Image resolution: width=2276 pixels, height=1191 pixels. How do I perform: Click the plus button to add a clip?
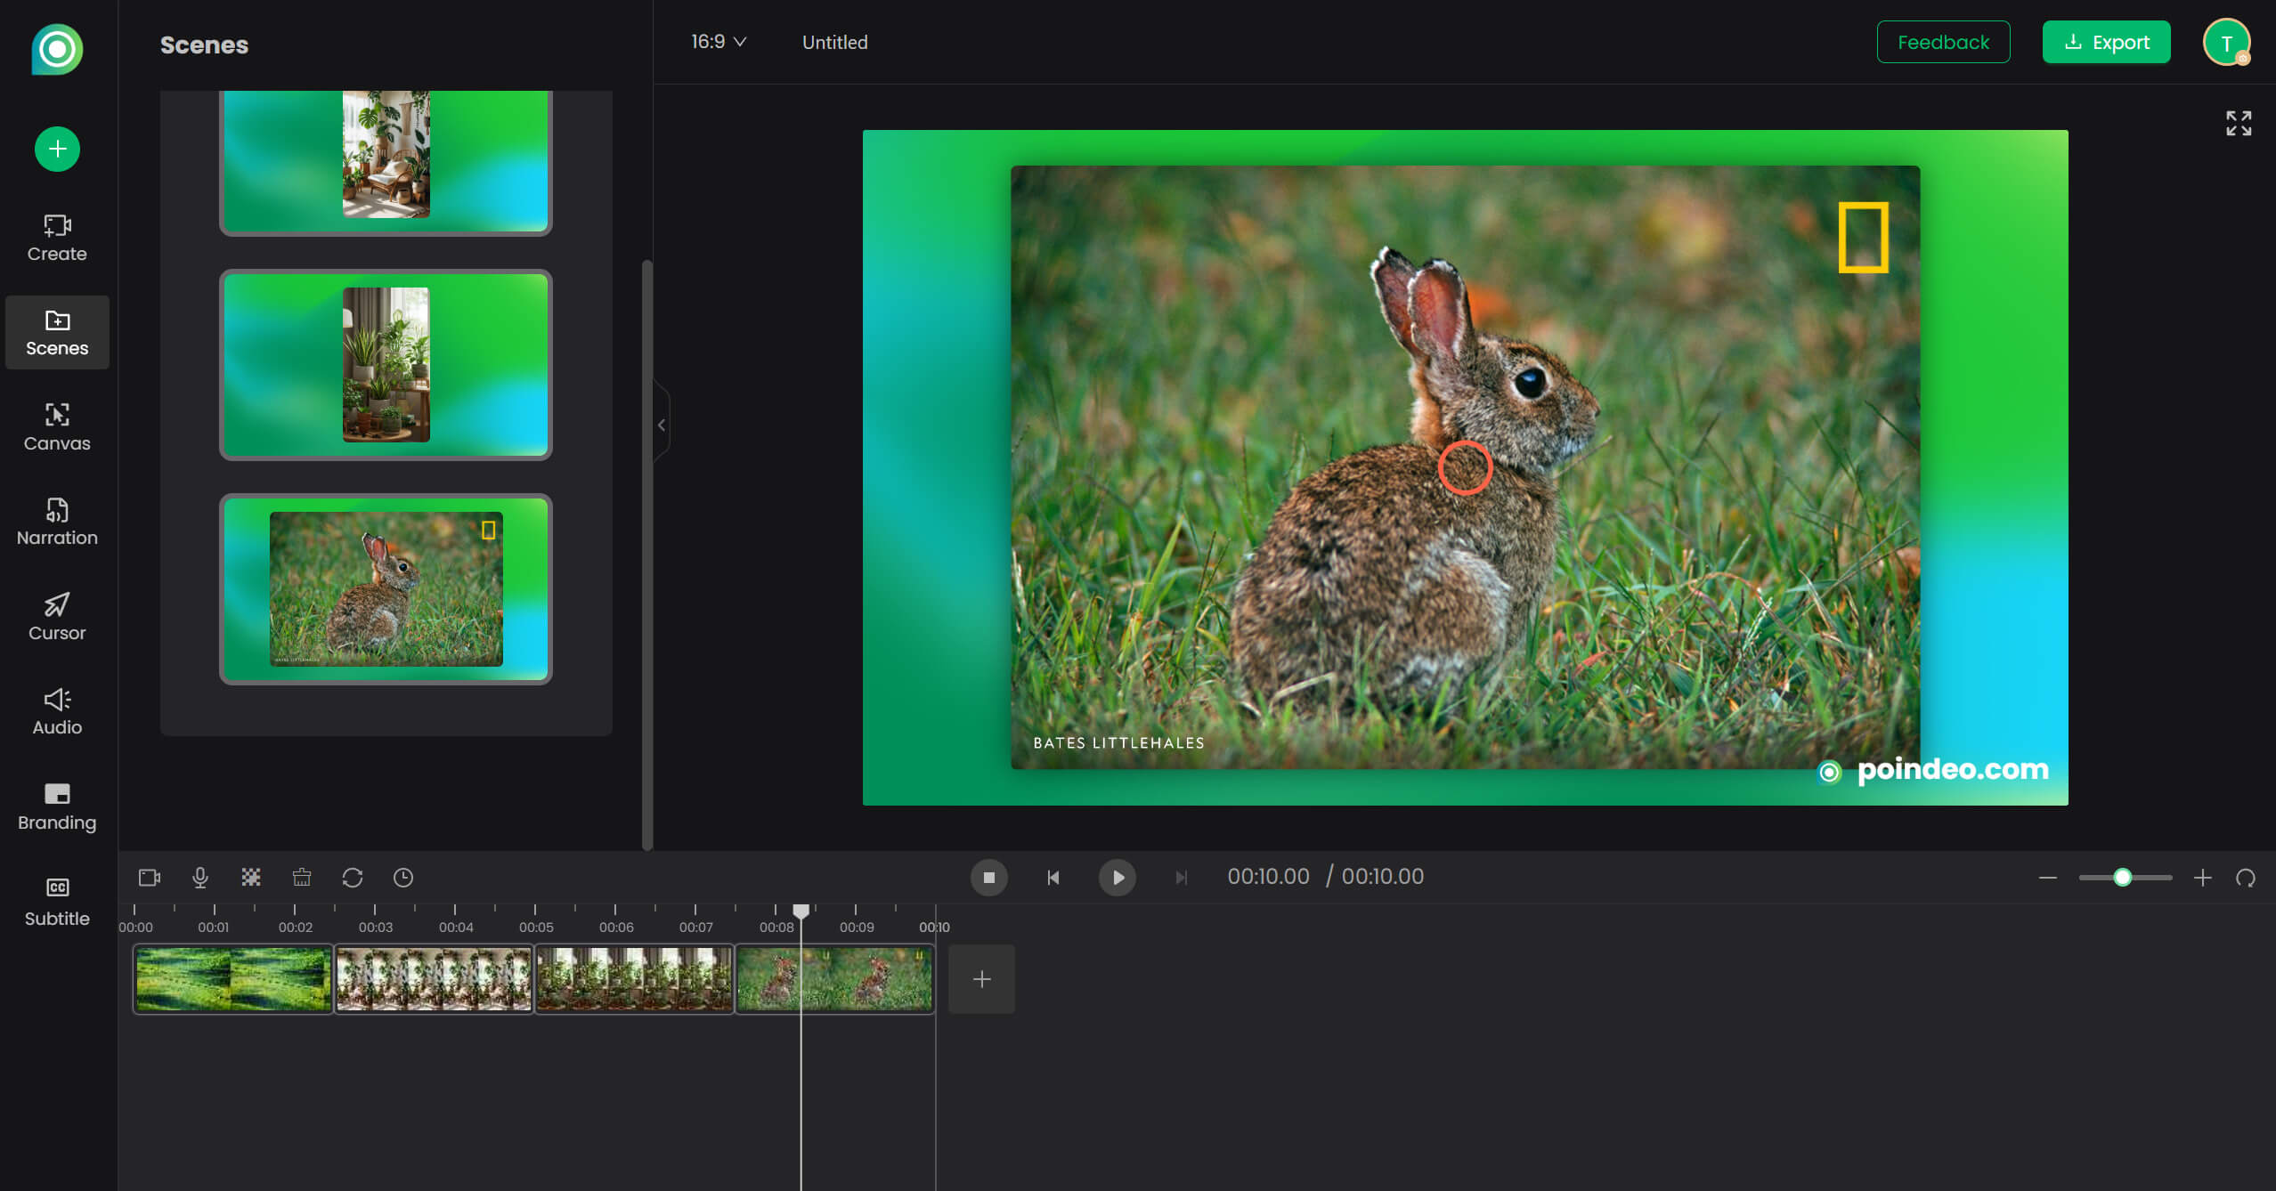click(981, 979)
